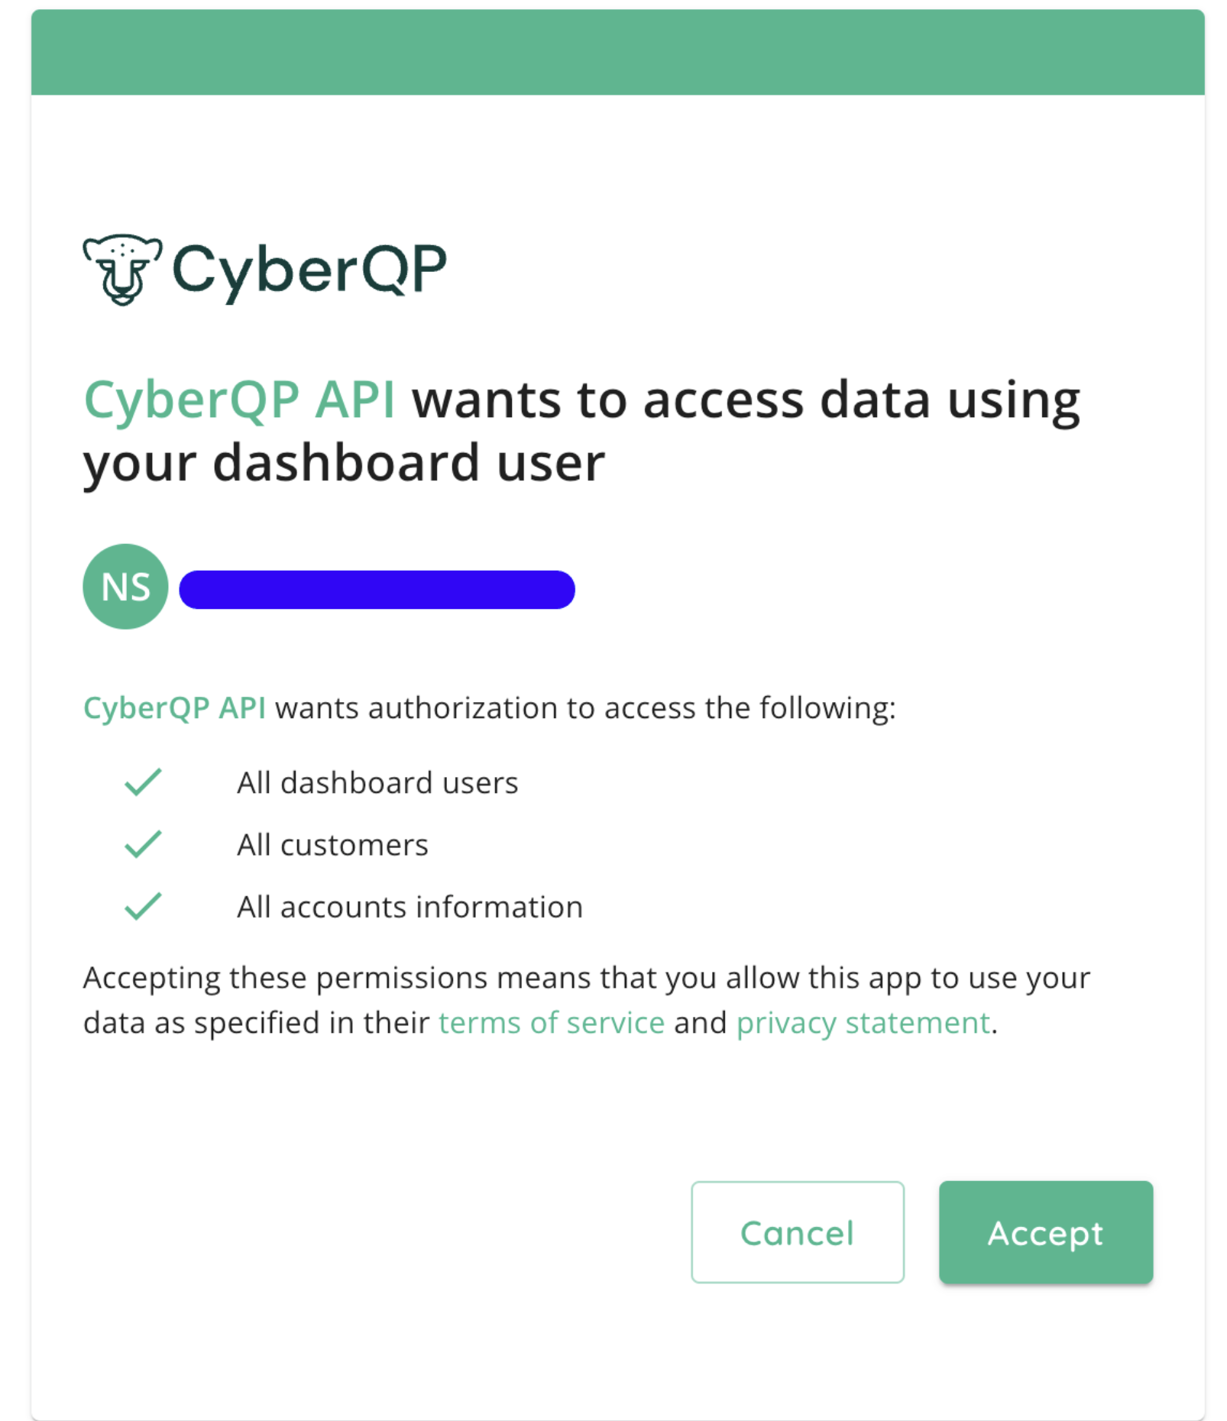
Task: Click the CyberQP wordmark text
Action: [309, 270]
